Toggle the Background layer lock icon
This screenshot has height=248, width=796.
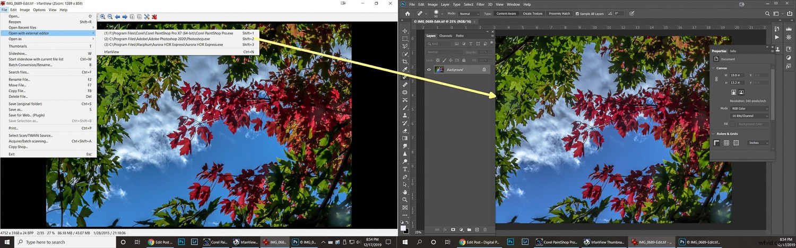click(x=484, y=69)
